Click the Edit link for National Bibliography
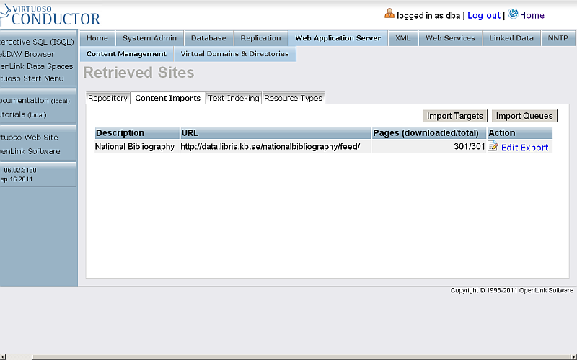The height and width of the screenshot is (360, 577). (x=509, y=148)
